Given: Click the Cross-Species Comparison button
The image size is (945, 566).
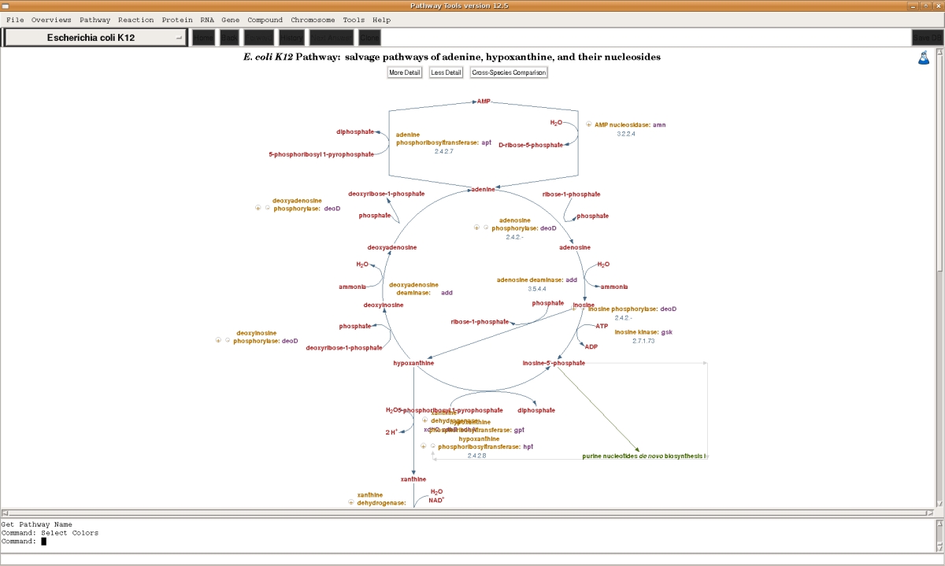Looking at the screenshot, I should coord(509,72).
